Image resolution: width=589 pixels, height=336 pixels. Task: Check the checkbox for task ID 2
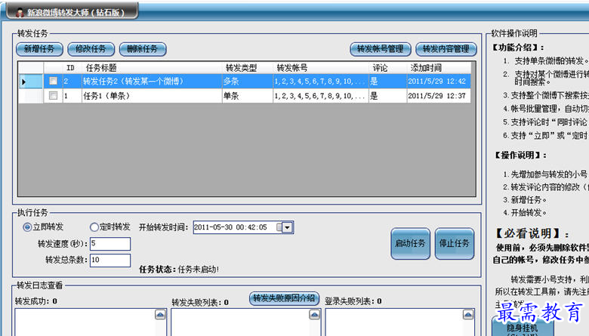(54, 81)
